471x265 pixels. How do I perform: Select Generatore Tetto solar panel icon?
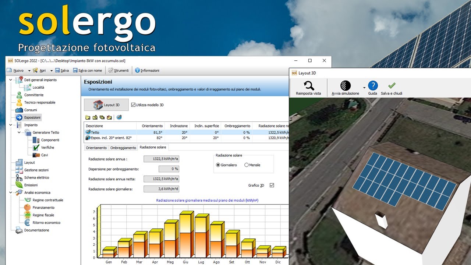[28, 132]
